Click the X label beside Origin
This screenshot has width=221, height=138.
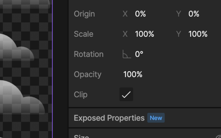pyautogui.click(x=125, y=14)
